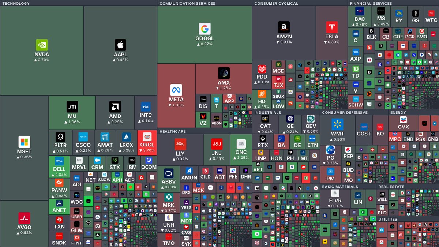Open the Communication Services sector header
This screenshot has height=247, width=439.
(188, 3)
